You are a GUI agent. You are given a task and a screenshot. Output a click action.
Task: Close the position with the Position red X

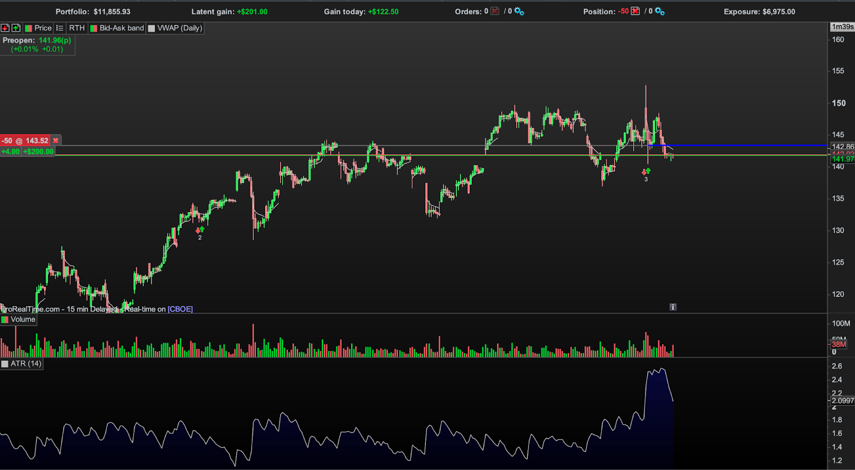(635, 11)
